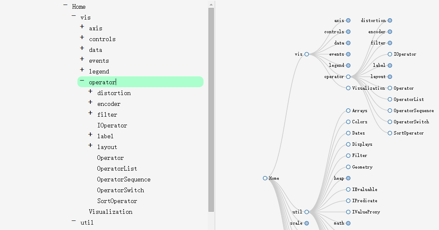Viewport: 439px width, 230px height.
Task: Click the Dates node circle in diagram
Action: 348,133
